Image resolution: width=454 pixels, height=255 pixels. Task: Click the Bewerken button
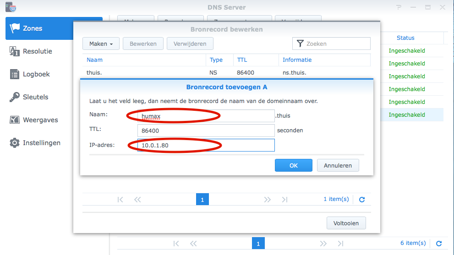[x=143, y=43]
